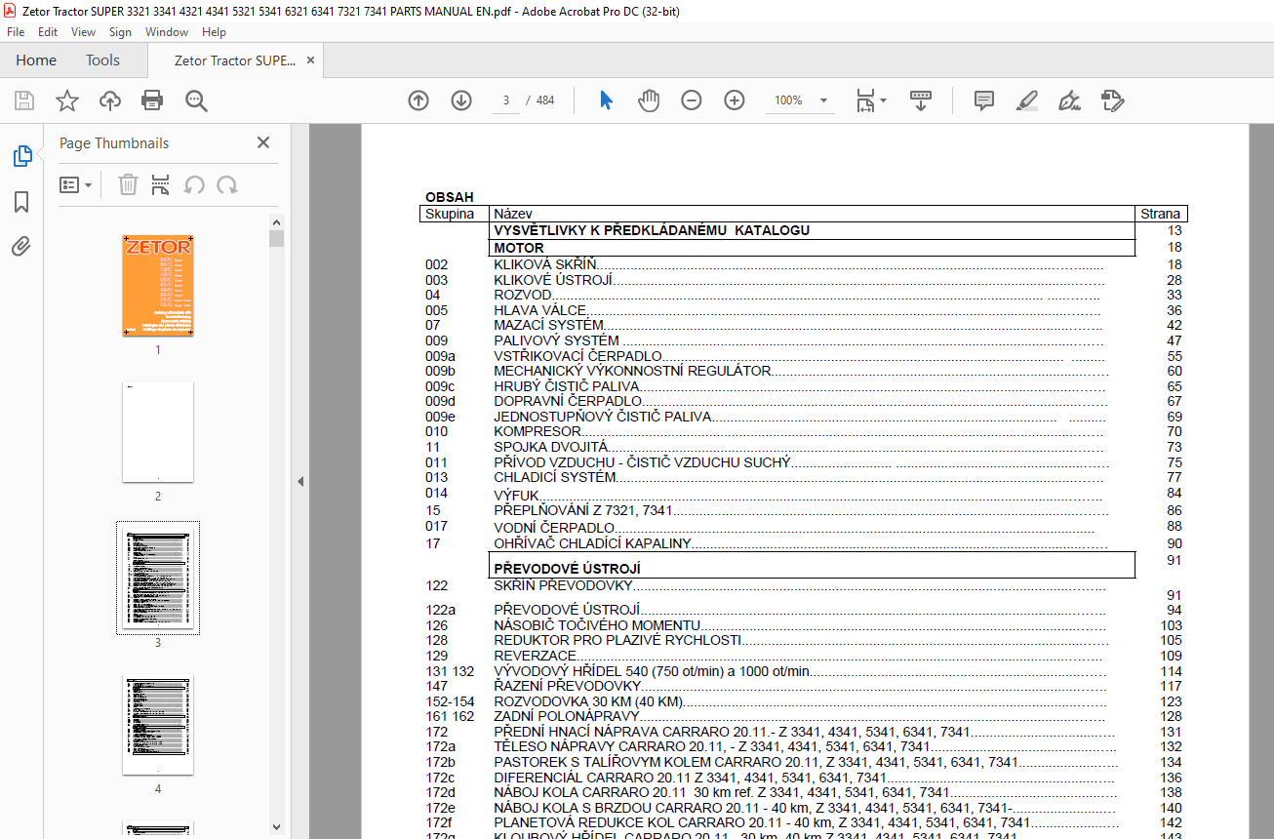Activate the hand pan tool

point(649,100)
